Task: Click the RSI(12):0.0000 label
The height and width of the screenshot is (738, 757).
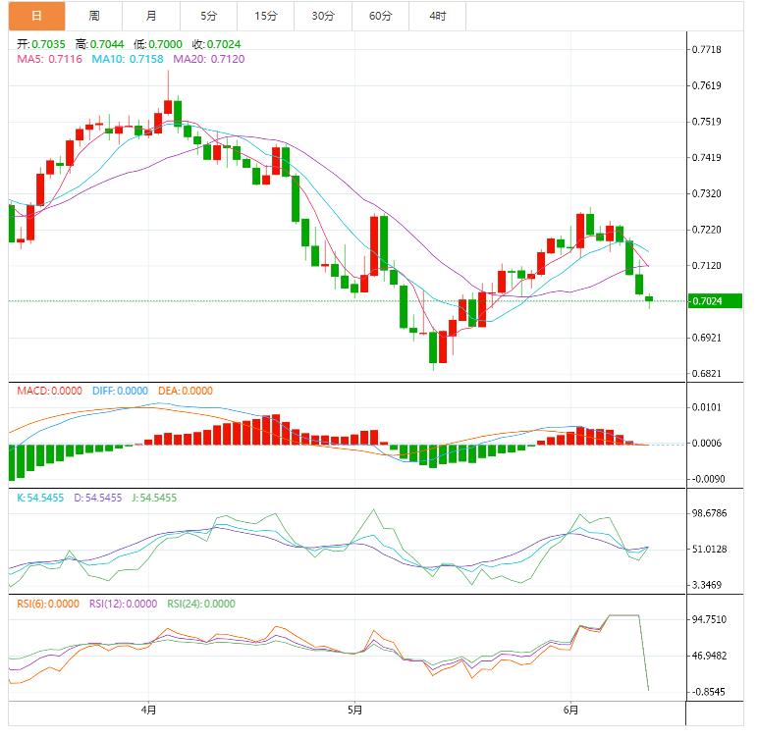Action: click(123, 604)
